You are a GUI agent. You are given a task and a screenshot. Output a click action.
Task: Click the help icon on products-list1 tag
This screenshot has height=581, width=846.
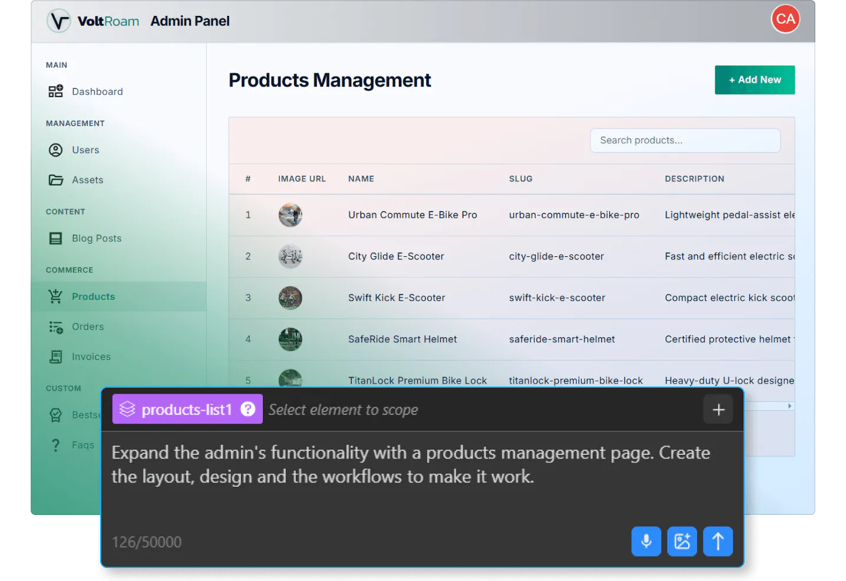[x=248, y=409]
